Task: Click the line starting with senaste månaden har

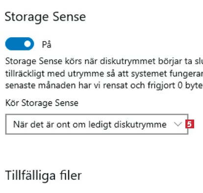Action: (x=104, y=86)
